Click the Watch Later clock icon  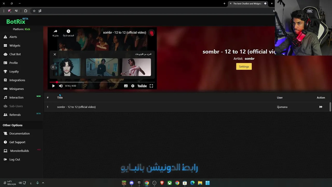tap(68, 31)
